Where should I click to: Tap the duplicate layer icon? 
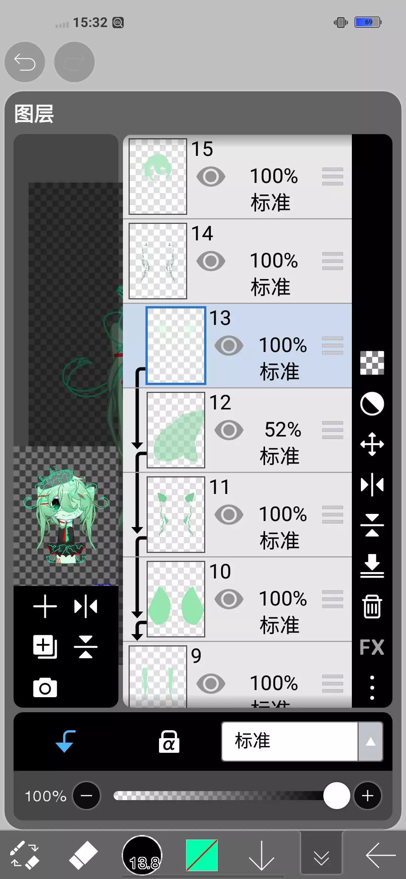[45, 647]
